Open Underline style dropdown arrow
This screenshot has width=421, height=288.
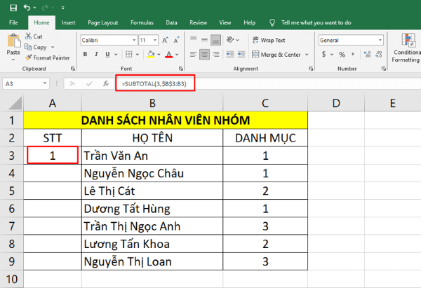click(x=116, y=55)
